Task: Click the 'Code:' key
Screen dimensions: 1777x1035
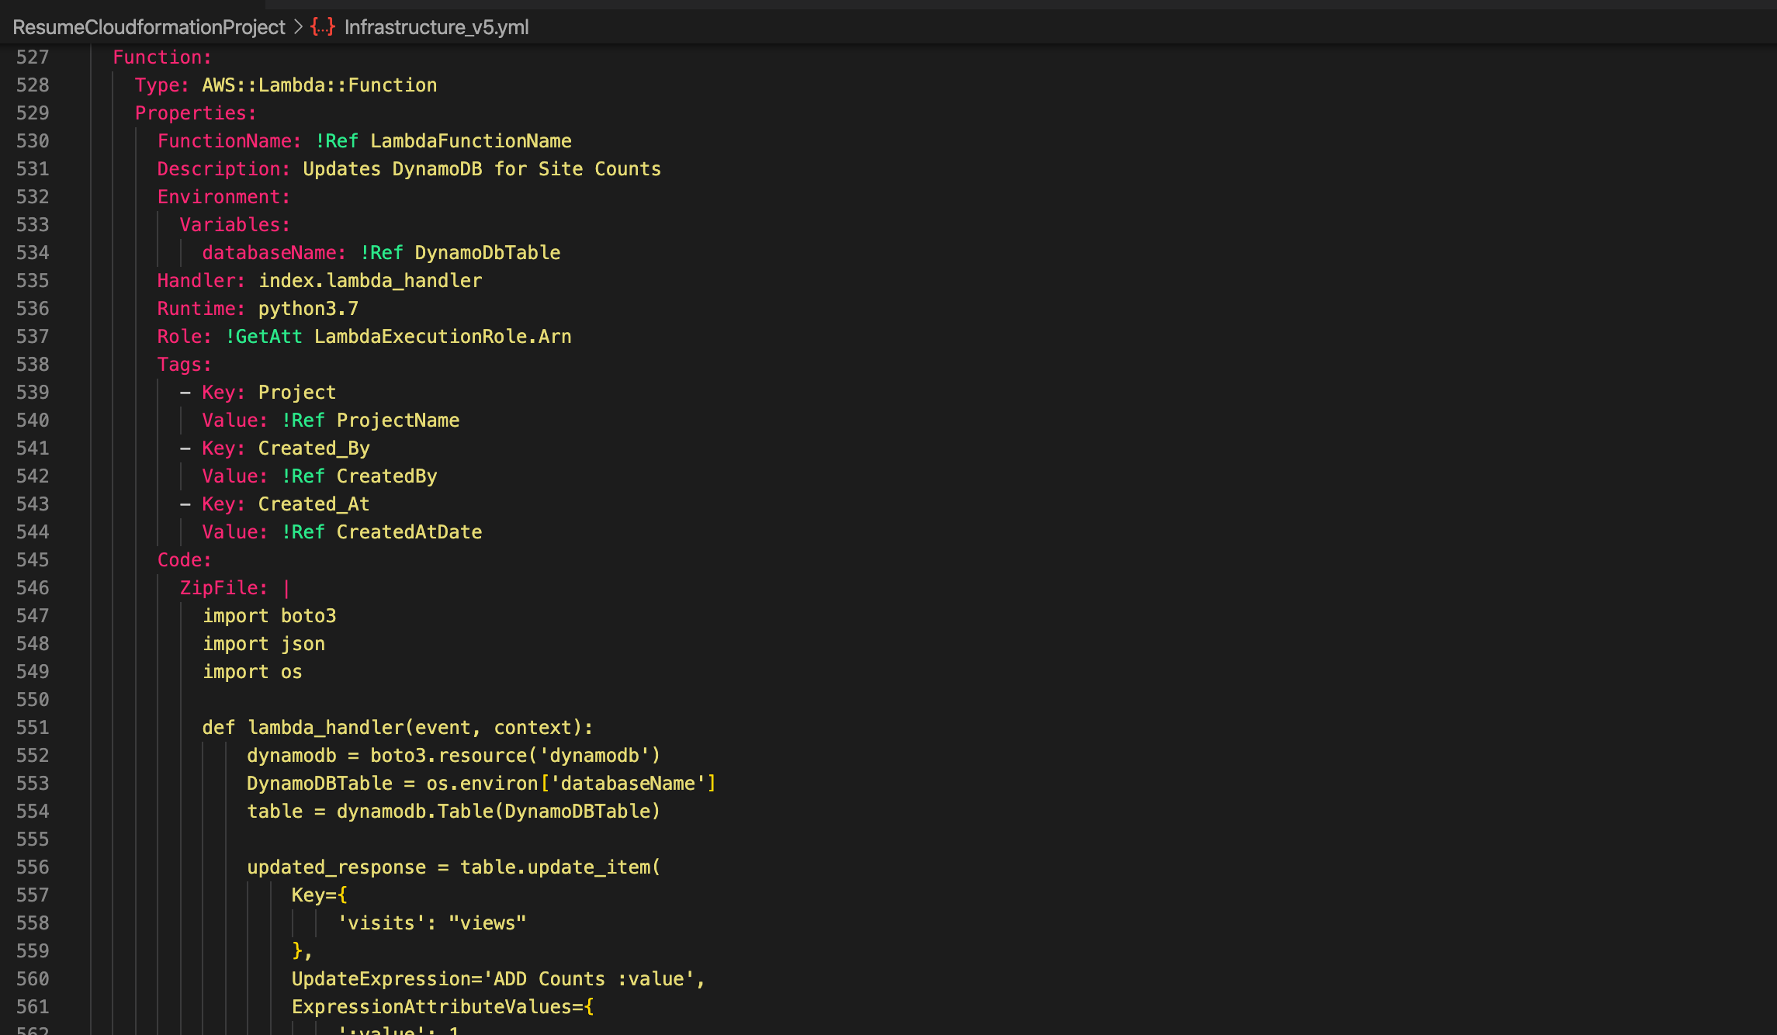Action: point(185,560)
